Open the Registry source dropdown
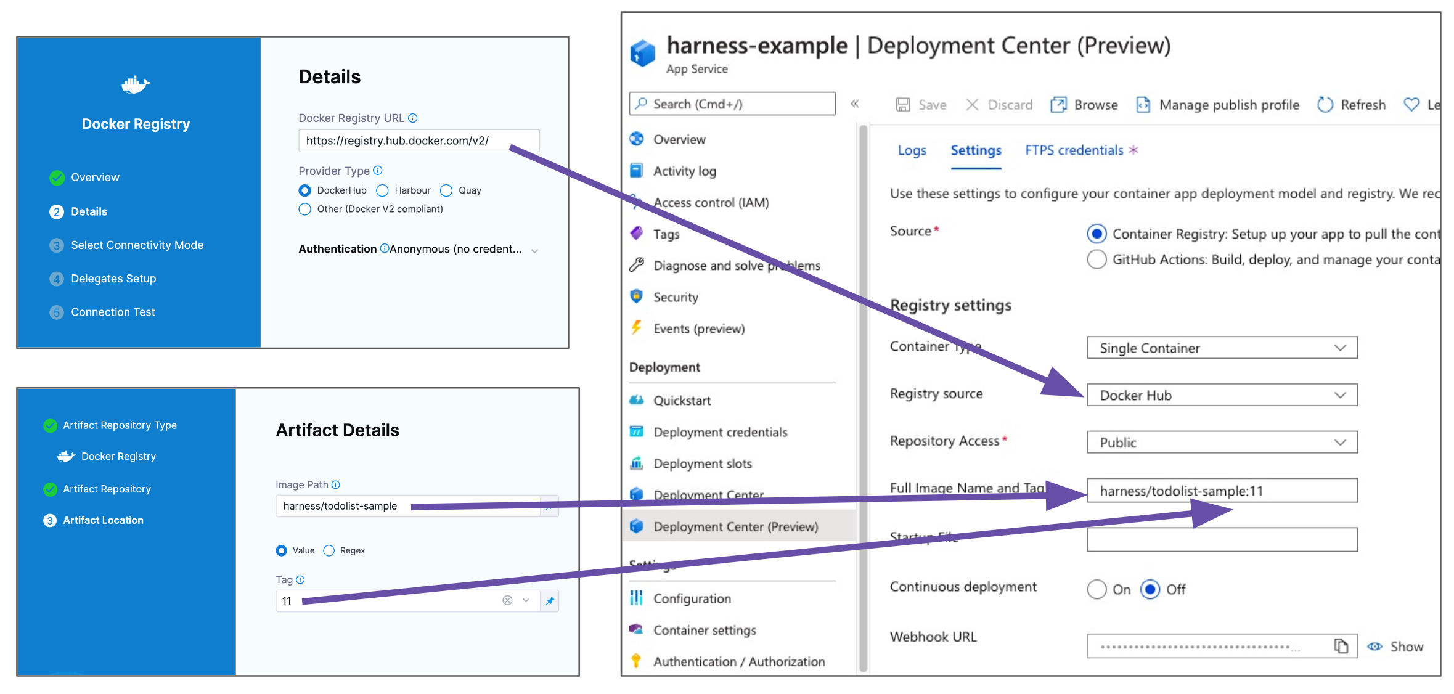 pyautogui.click(x=1222, y=395)
